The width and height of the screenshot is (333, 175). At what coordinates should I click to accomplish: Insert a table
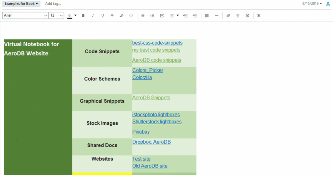207,15
